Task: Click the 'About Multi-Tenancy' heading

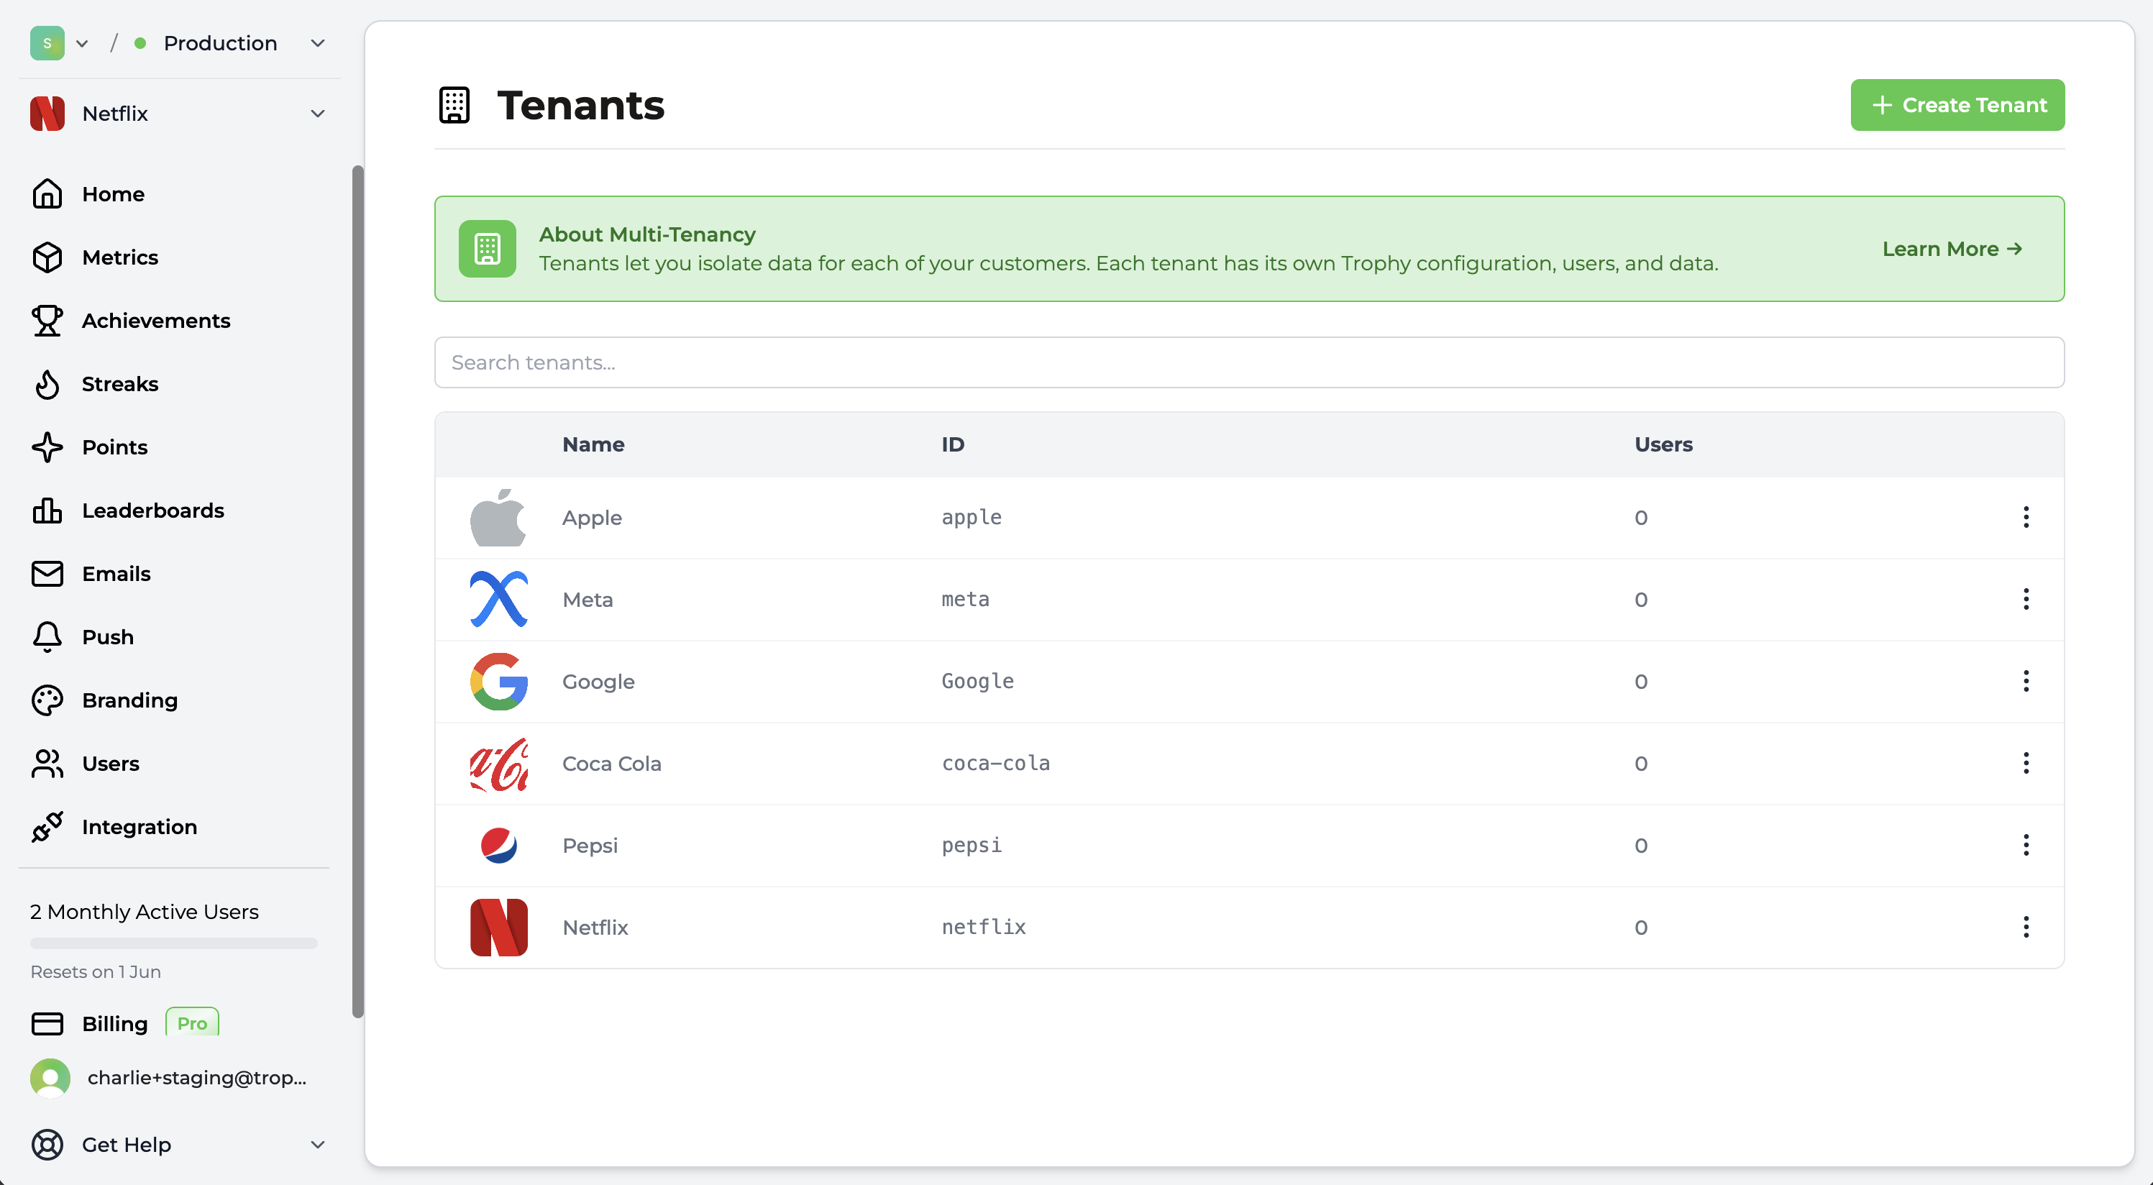Action: tap(648, 235)
